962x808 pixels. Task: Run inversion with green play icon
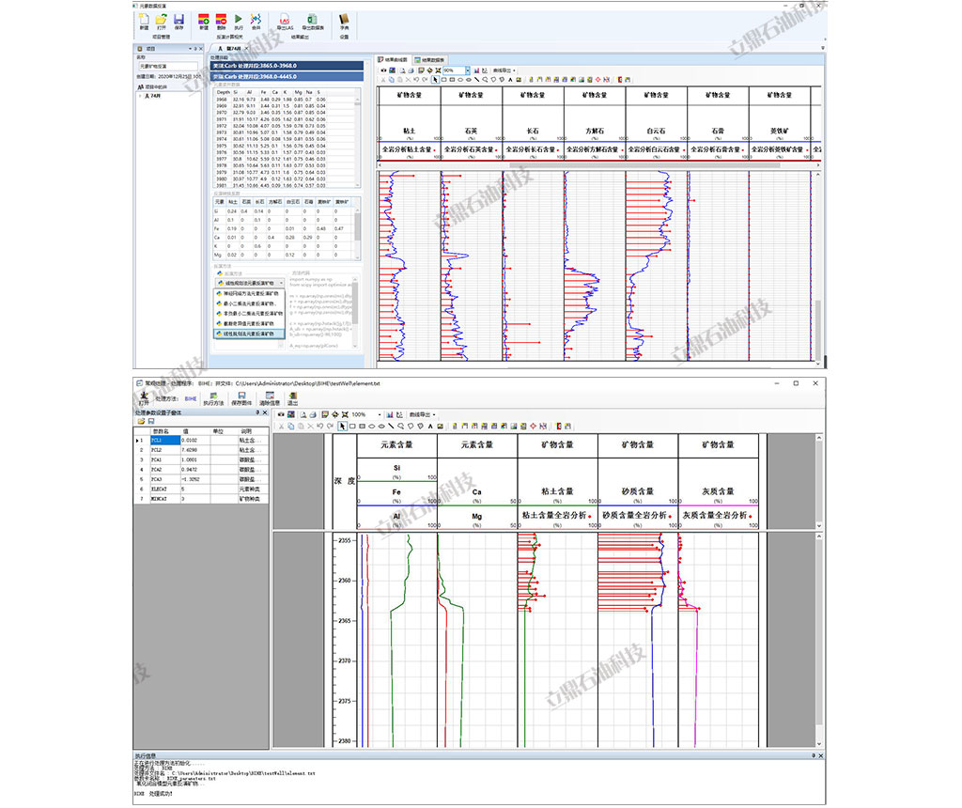click(239, 20)
